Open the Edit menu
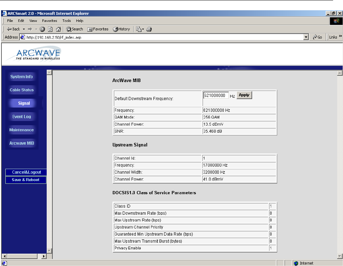 tap(21, 21)
